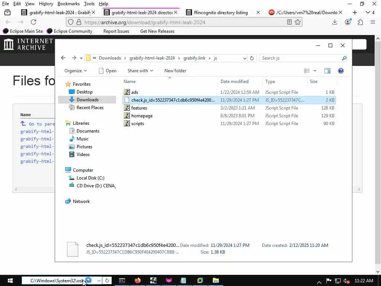The image size is (381, 286).
Task: Open Firefox from the taskbar
Action: (x=138, y=280)
